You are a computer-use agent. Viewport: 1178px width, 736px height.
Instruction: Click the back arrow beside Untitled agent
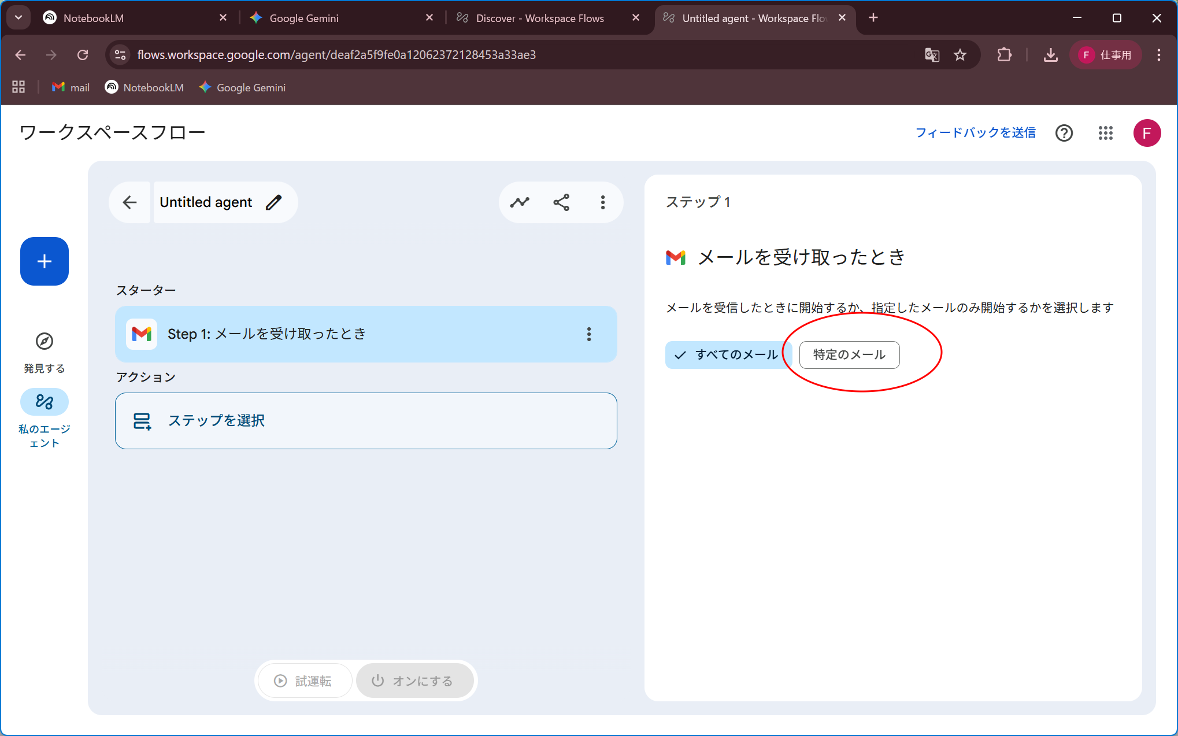(130, 202)
